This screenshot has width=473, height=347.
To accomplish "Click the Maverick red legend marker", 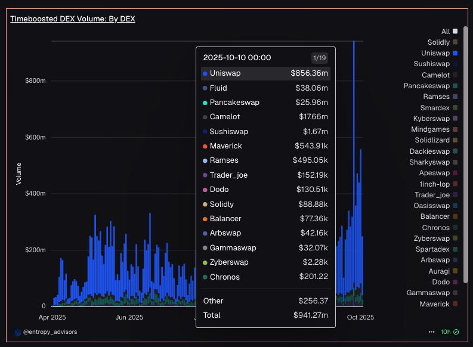I will (x=455, y=304).
